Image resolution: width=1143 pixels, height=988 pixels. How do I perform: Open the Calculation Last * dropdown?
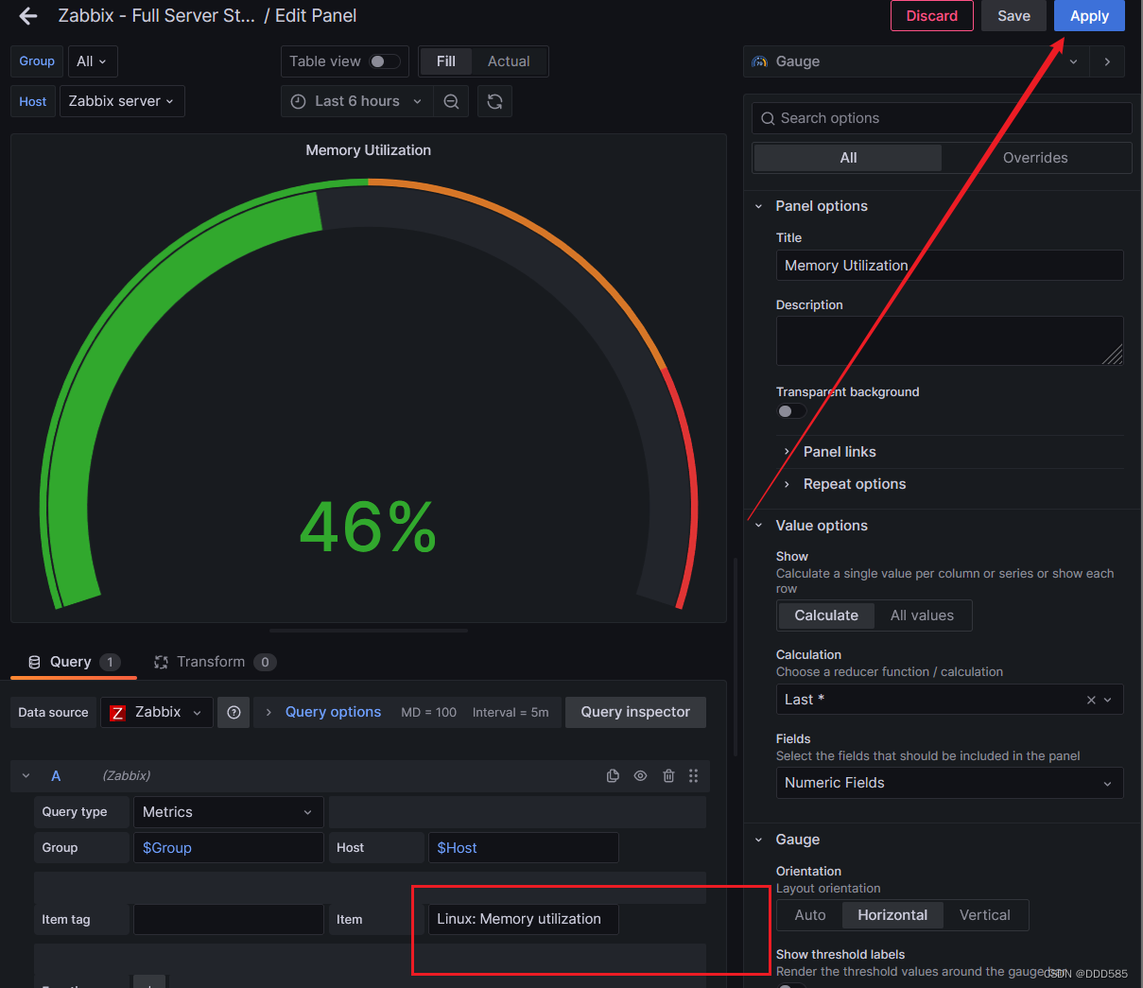point(949,700)
